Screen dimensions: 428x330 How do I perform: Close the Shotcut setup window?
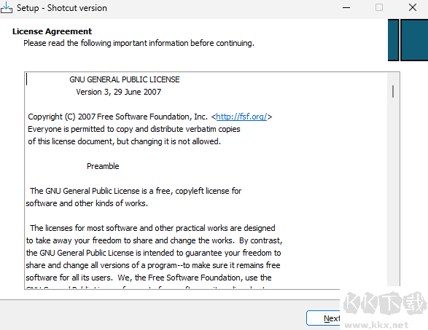(413, 7)
